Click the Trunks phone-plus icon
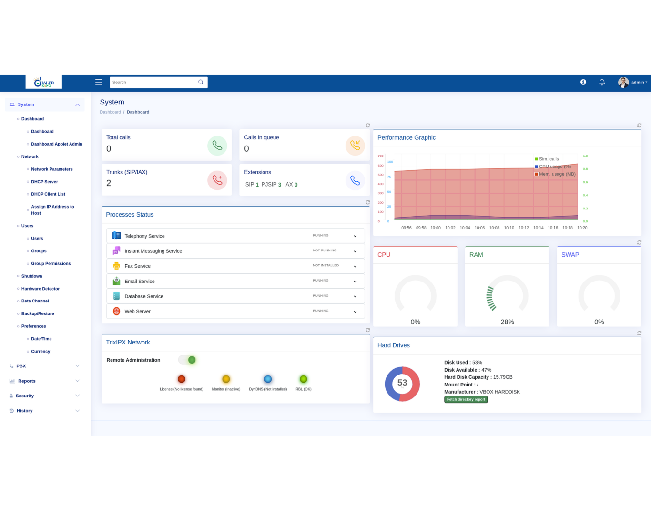The height and width of the screenshot is (511, 651). (x=217, y=180)
